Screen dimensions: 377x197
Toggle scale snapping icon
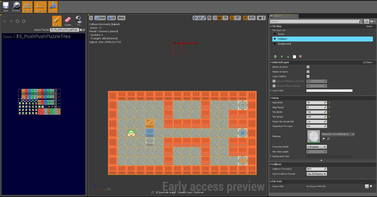(x=245, y=18)
